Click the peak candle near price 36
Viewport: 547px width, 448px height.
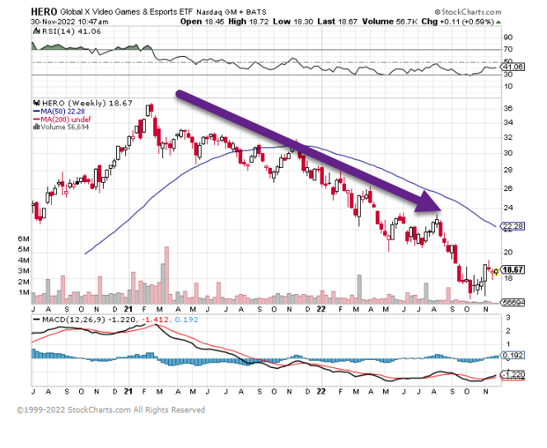[x=151, y=109]
